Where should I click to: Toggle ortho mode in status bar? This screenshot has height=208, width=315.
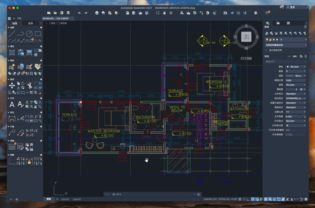coord(249,199)
